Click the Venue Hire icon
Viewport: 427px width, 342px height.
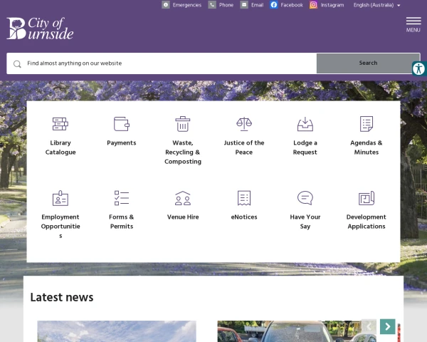pos(183,198)
